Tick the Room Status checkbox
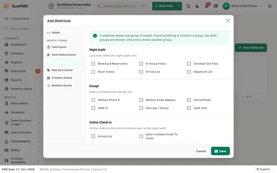 coord(93,72)
